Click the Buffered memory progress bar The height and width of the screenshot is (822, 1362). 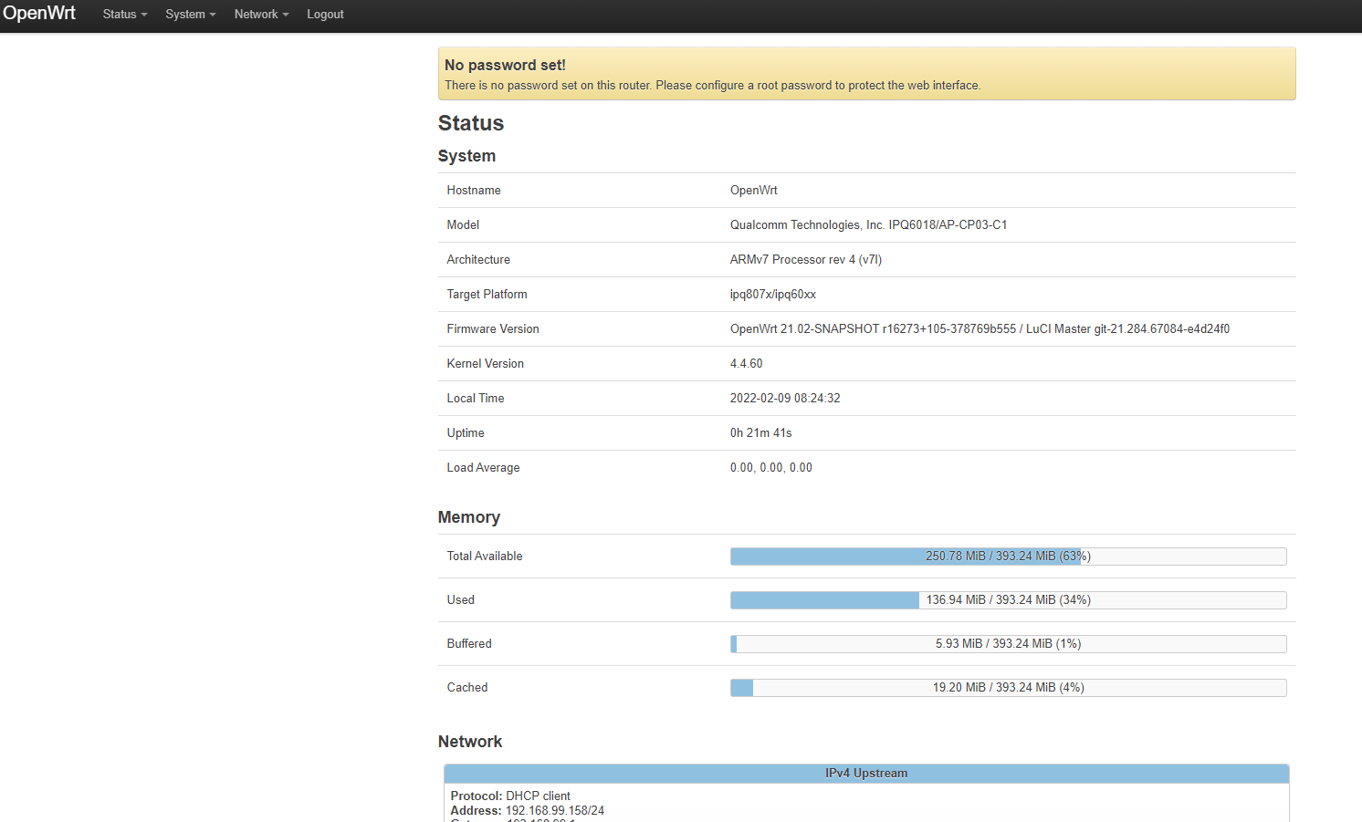1008,644
